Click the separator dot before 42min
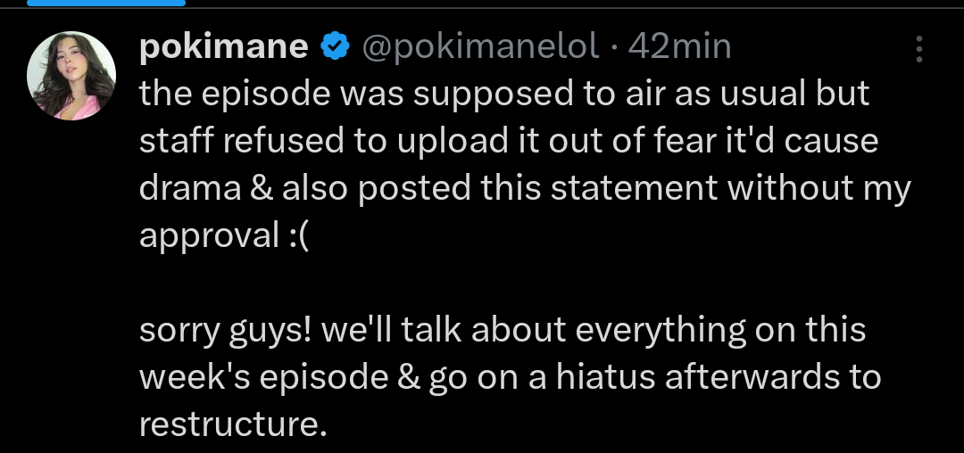The height and width of the screenshot is (453, 964). point(614,48)
